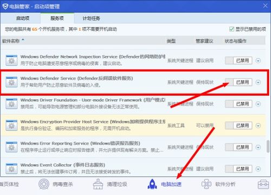Click the Windows Event Collector service icon
Viewport: 271px width, 195px height.
click(x=11, y=168)
